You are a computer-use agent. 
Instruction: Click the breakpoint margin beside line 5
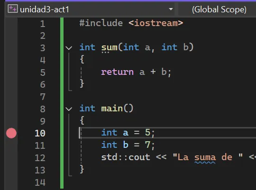(x=11, y=72)
